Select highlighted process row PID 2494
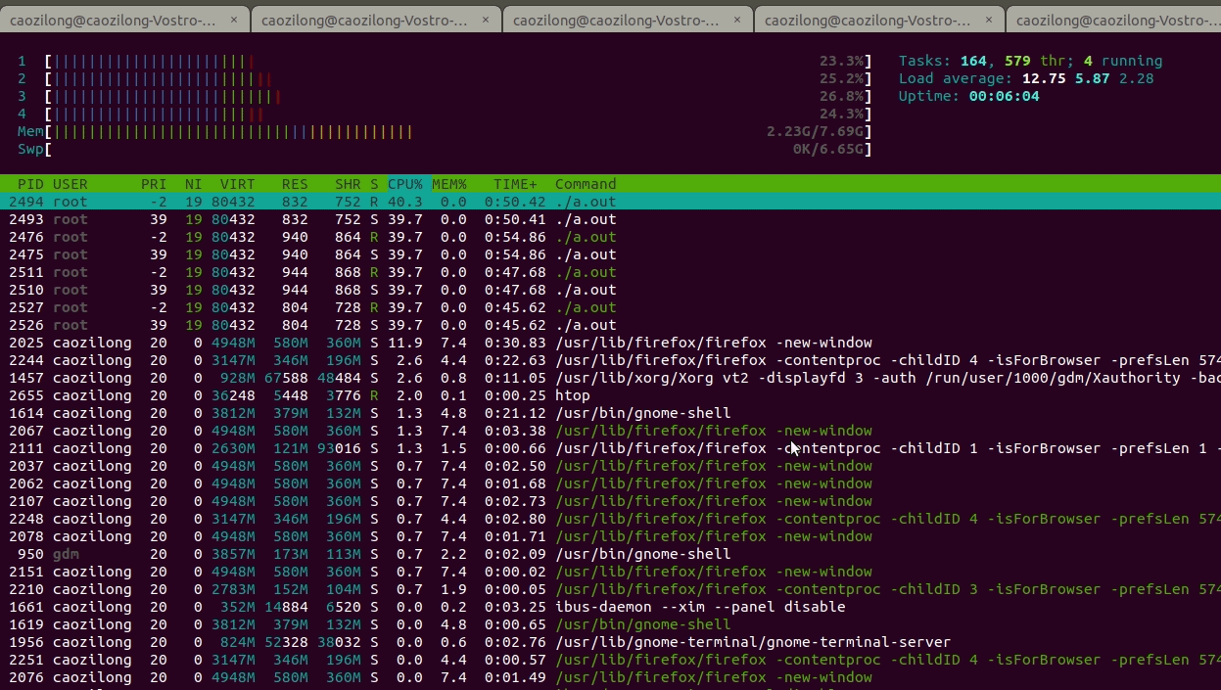 coord(610,202)
